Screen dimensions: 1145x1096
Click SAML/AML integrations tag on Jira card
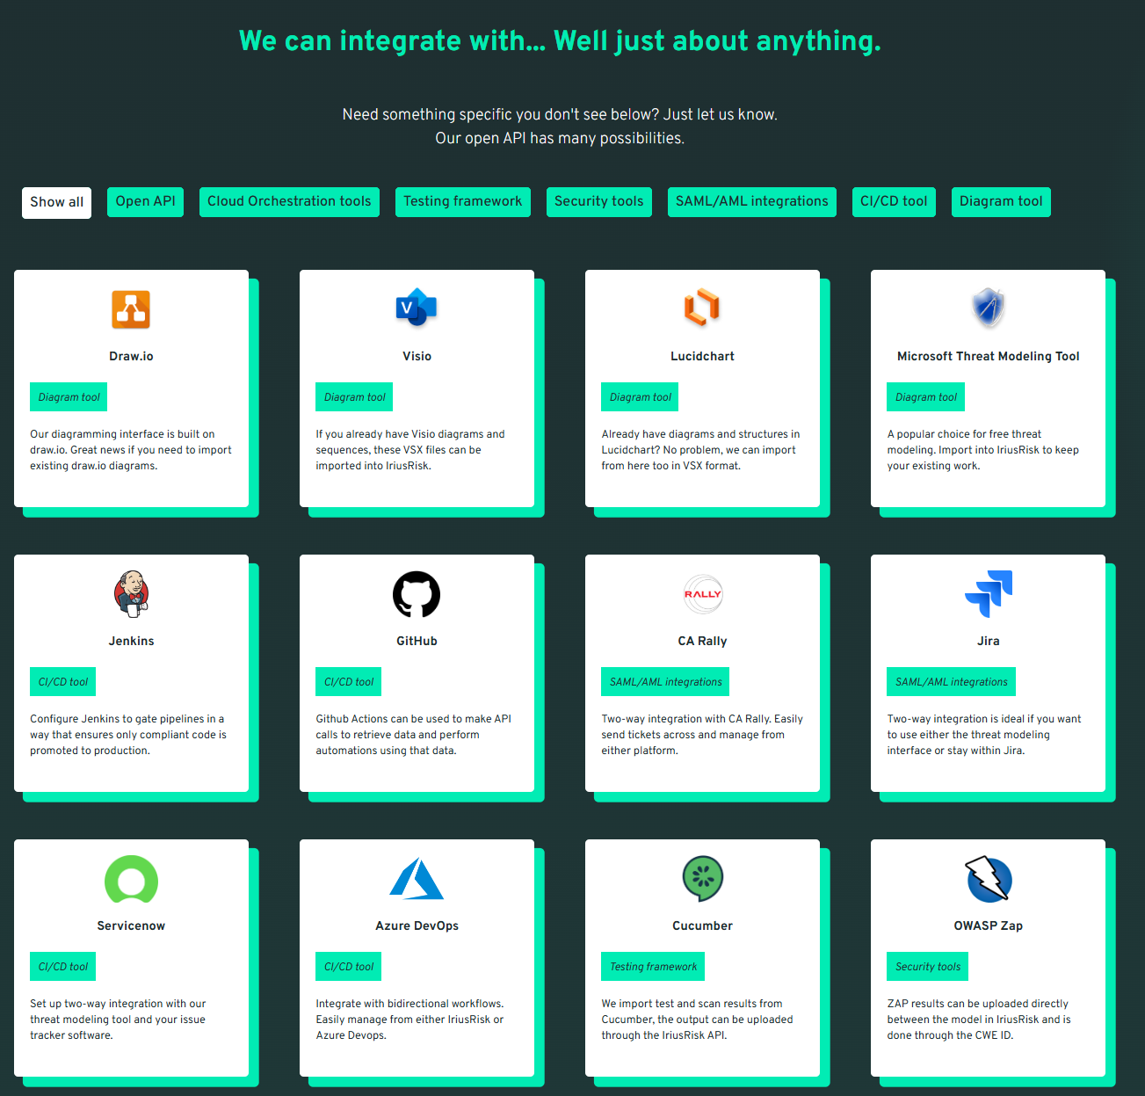pos(951,682)
